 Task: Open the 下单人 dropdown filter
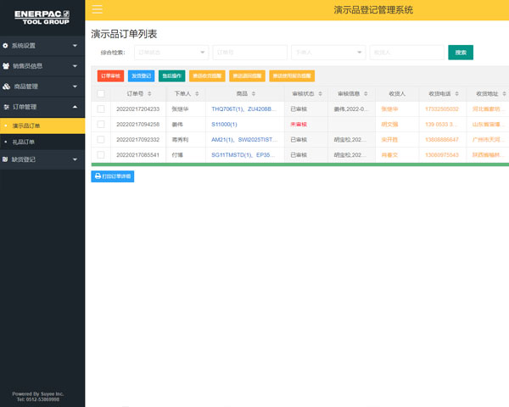[328, 53]
